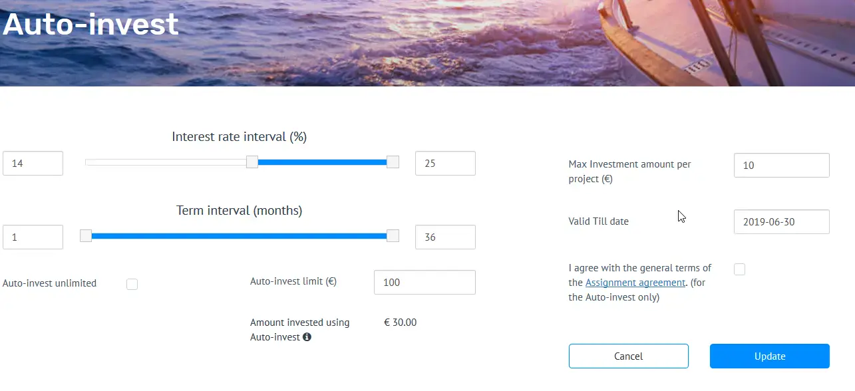Select the term interval maximum slider handle
855x391 pixels.
[393, 236]
